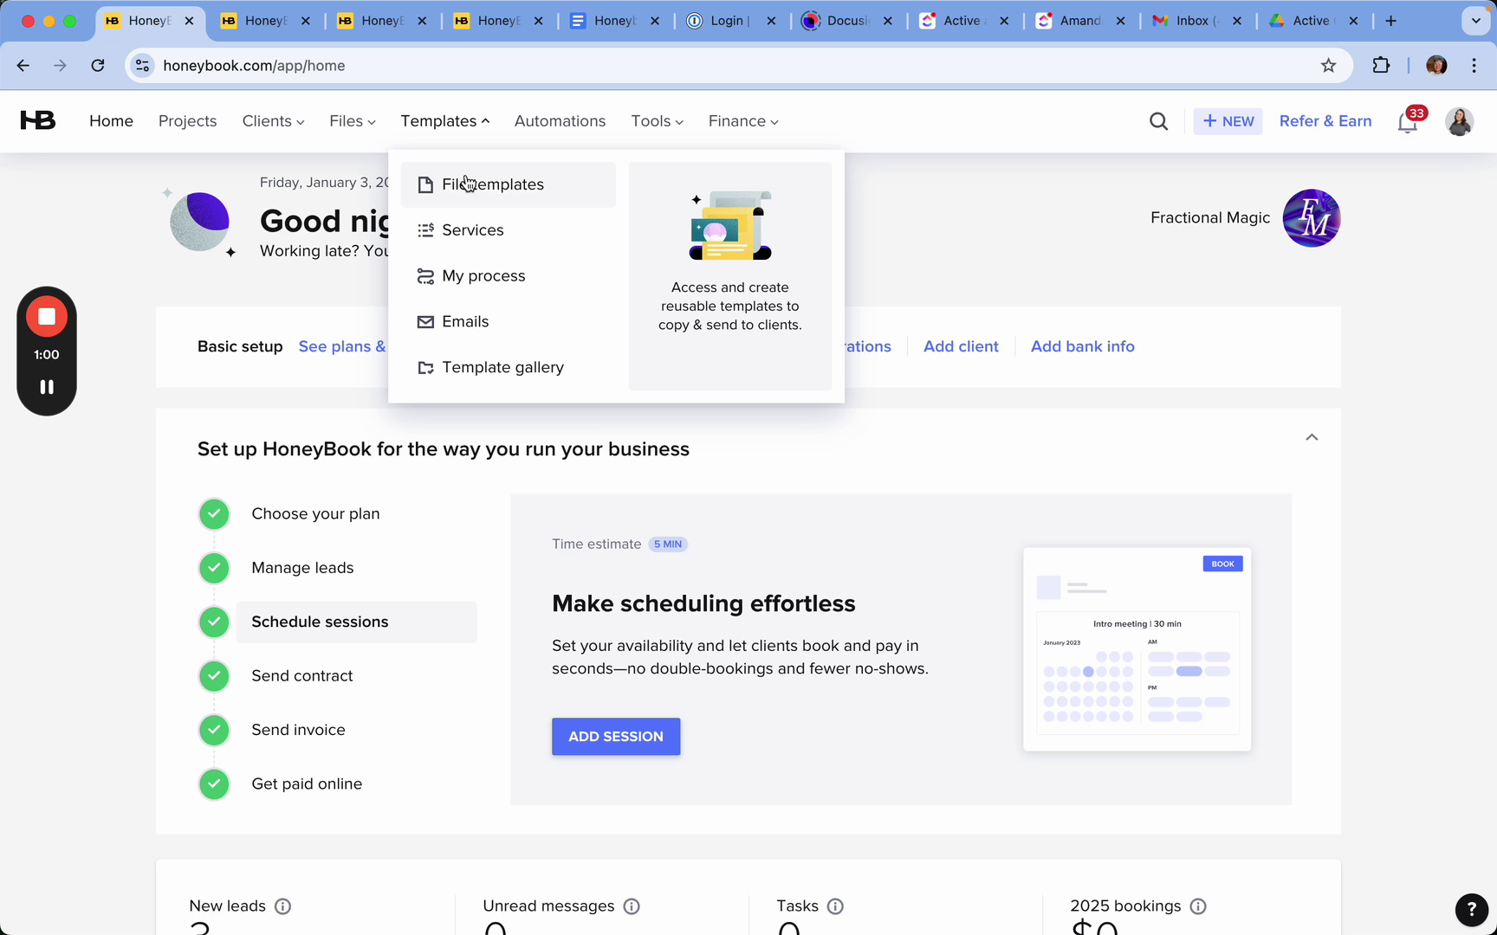Click info icon beside 2025 bookings
Viewport: 1497px width, 935px height.
coord(1198,906)
